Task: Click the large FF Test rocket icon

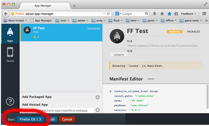Action: (x=117, y=36)
